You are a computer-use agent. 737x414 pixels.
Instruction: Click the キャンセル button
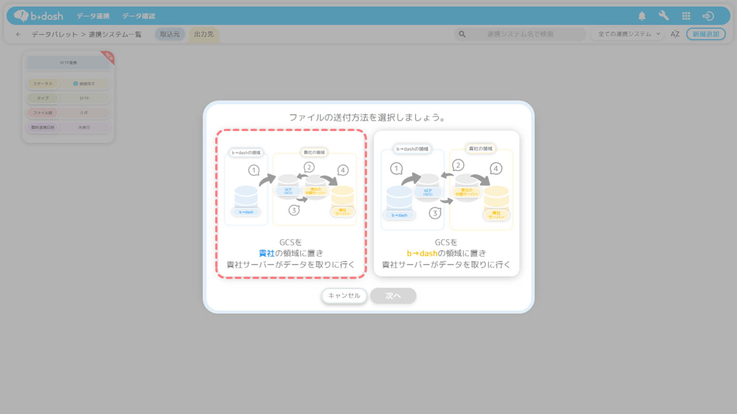coord(344,296)
